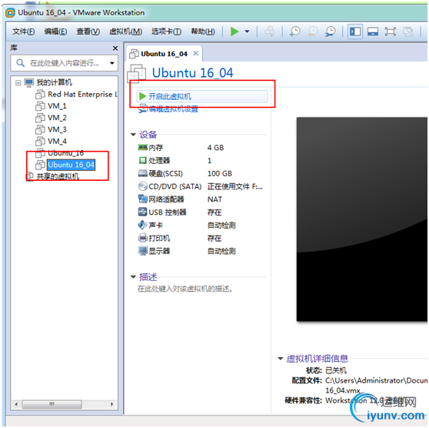Click the library horizontal scrollbar thumb
This screenshot has height=428, width=429.
coord(52,404)
